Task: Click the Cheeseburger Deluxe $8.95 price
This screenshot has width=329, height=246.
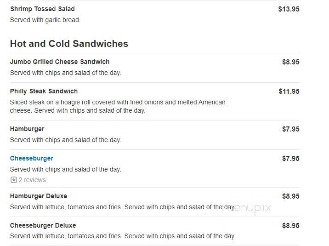Action: click(x=290, y=226)
